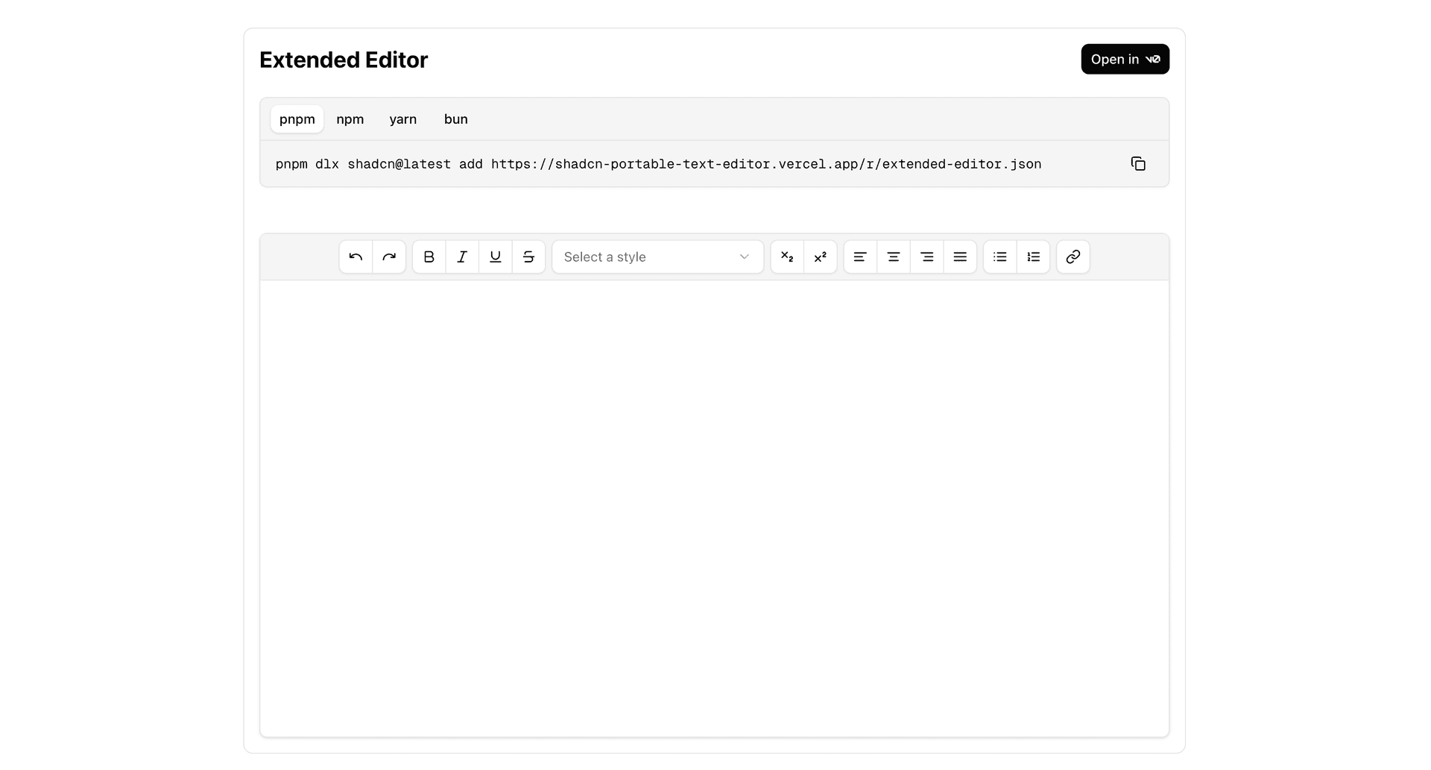Apply subscript formatting
This screenshot has width=1431, height=770.
[x=787, y=257]
